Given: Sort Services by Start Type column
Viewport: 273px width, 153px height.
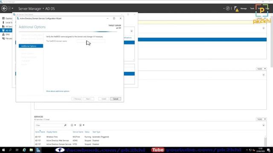Looking at the screenshot, I should point(96,132).
